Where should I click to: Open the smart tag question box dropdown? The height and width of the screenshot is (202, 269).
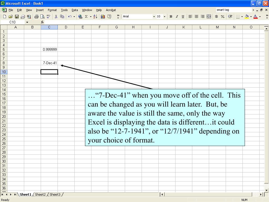253,10
